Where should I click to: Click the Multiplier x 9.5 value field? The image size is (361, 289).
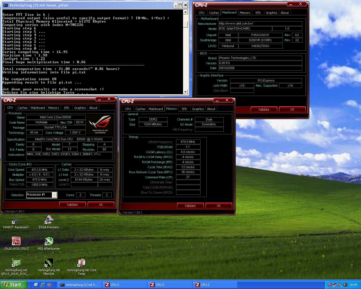pos(40,175)
